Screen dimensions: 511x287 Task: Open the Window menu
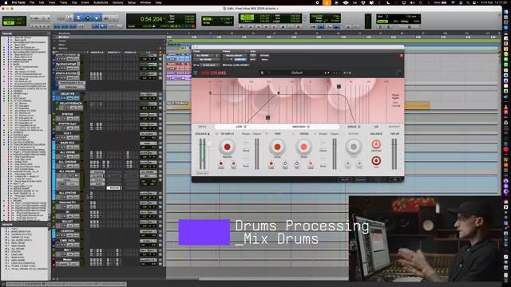pos(145,2)
